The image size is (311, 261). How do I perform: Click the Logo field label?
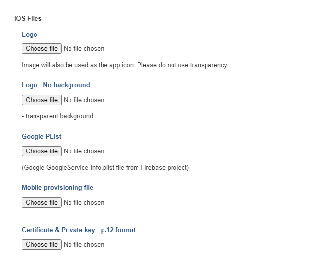[30, 34]
